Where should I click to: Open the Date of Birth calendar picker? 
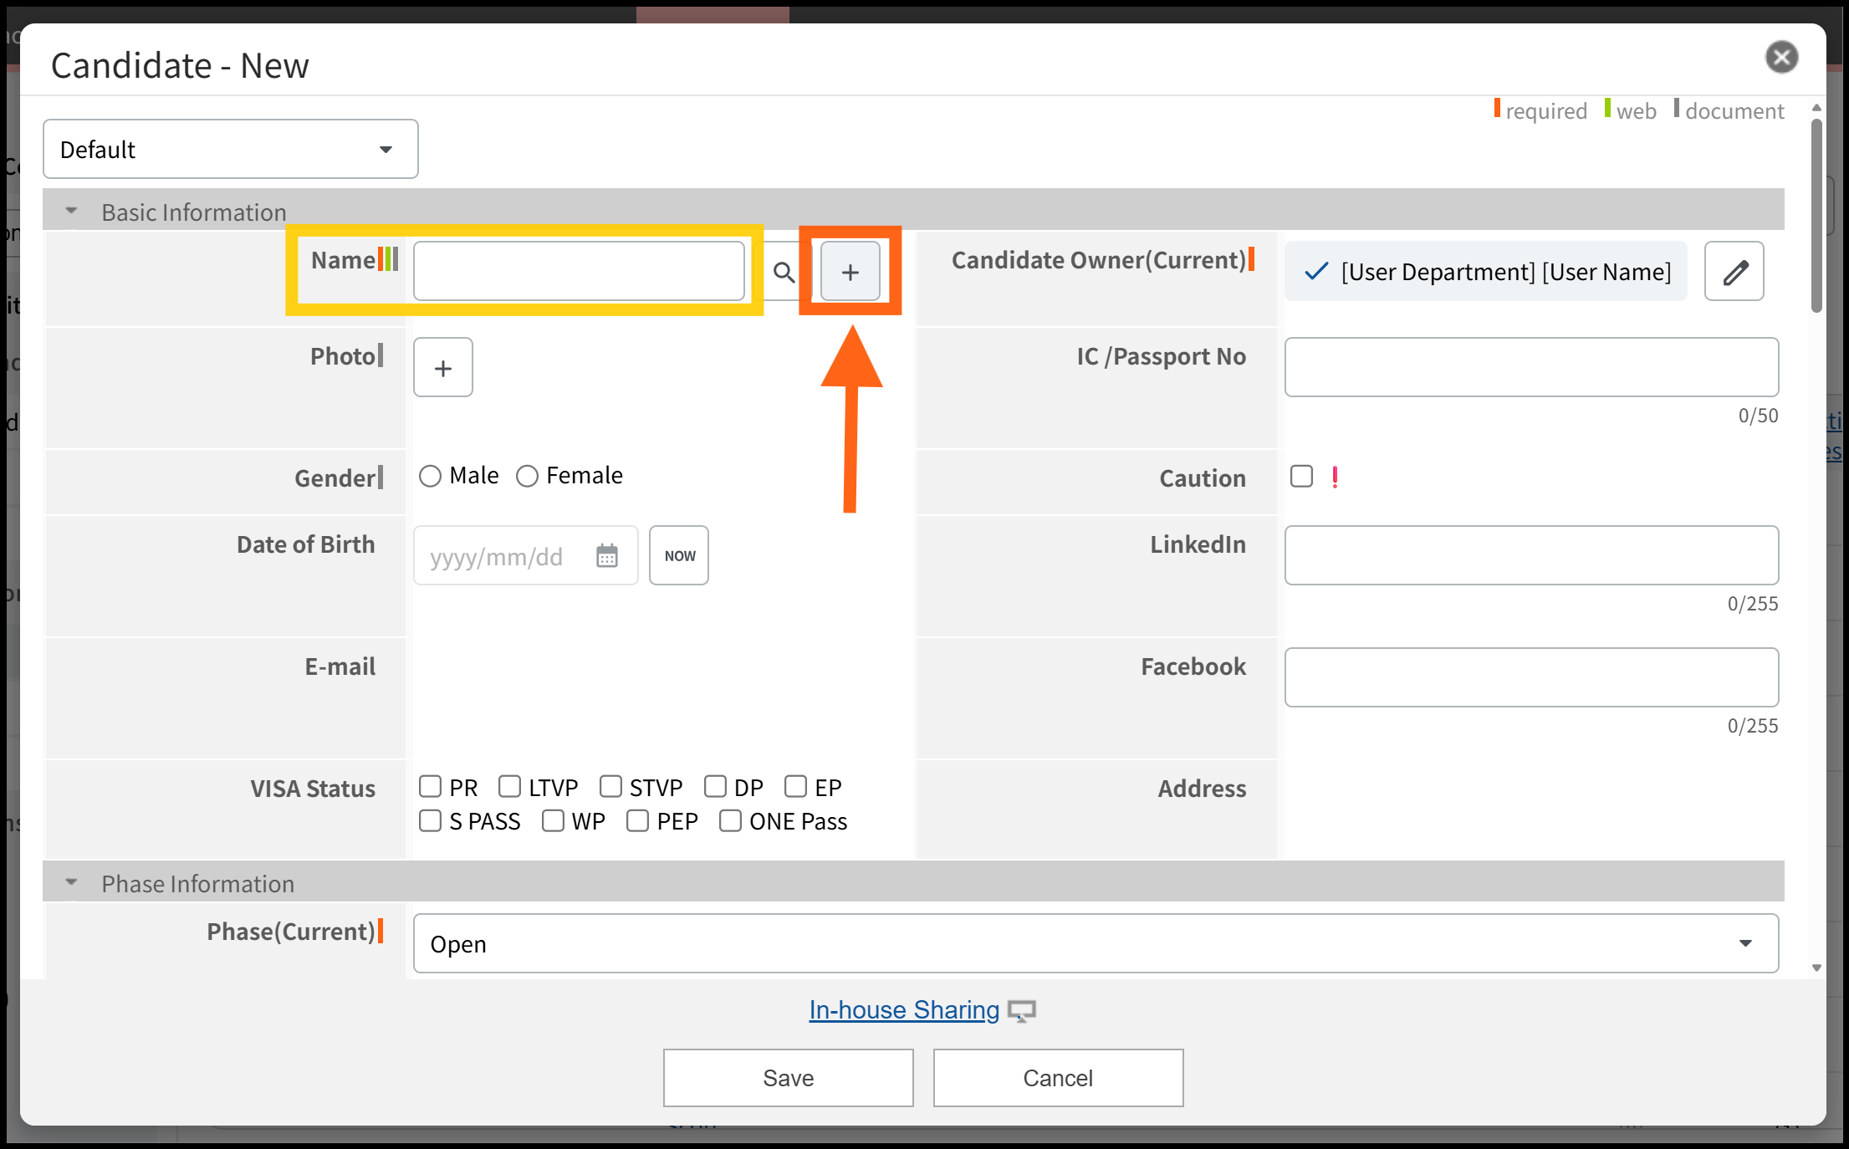(606, 556)
